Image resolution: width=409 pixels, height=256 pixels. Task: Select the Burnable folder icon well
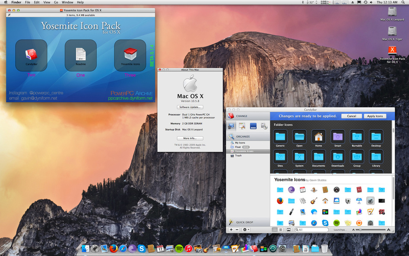[x=357, y=137]
